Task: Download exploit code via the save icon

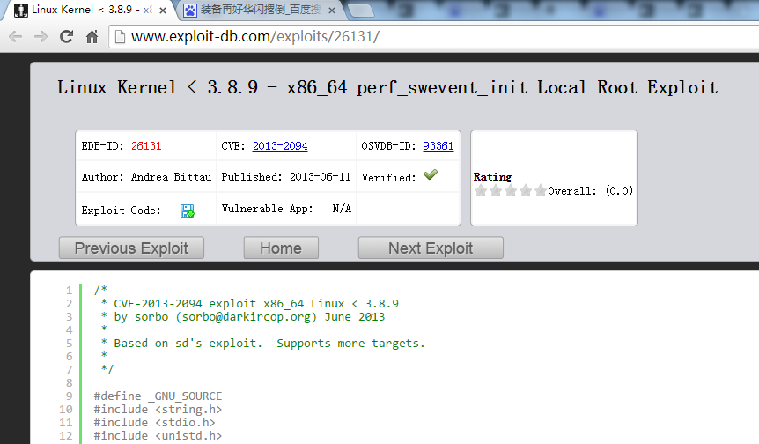Action: [x=188, y=211]
